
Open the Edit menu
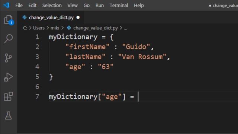[x=32, y=6]
